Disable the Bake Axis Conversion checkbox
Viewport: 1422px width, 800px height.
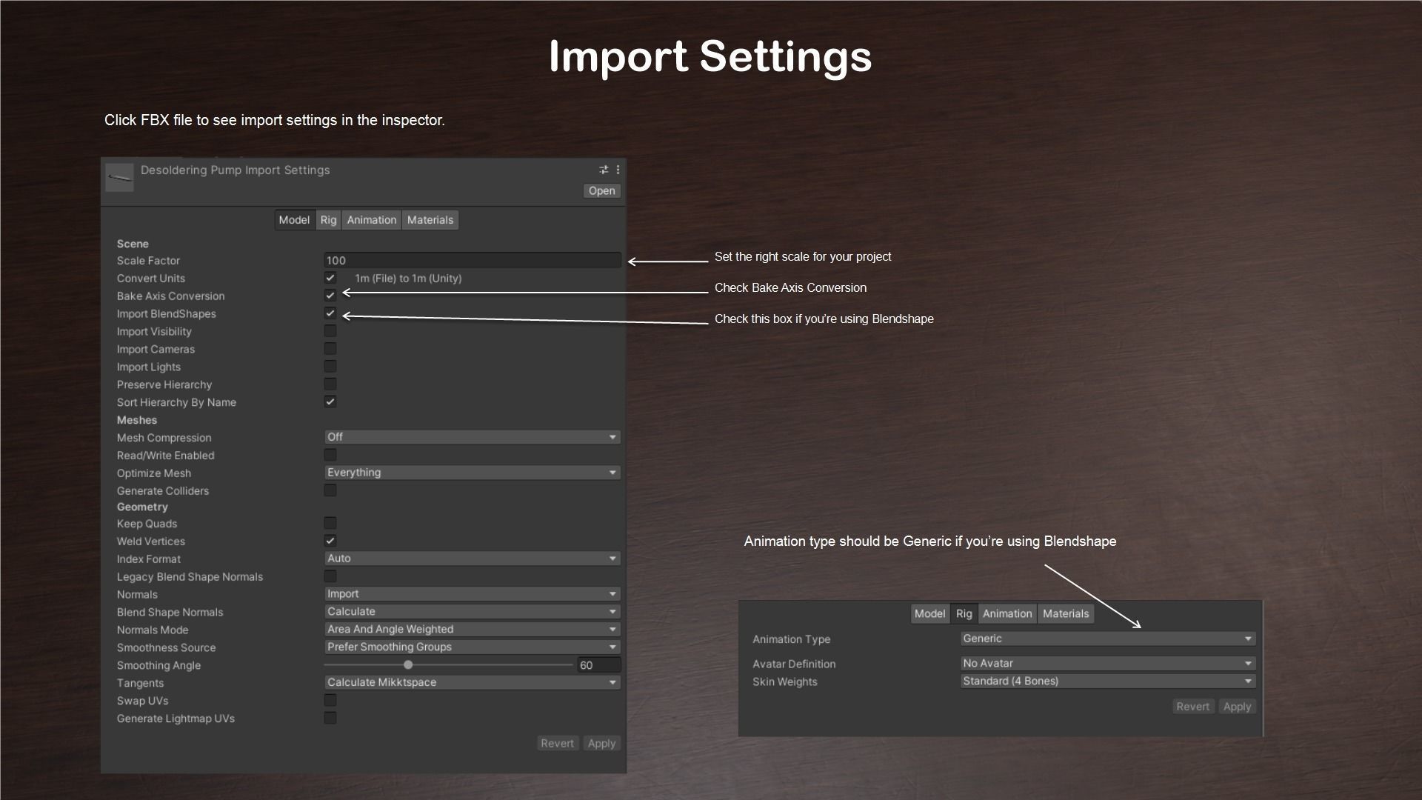click(330, 296)
